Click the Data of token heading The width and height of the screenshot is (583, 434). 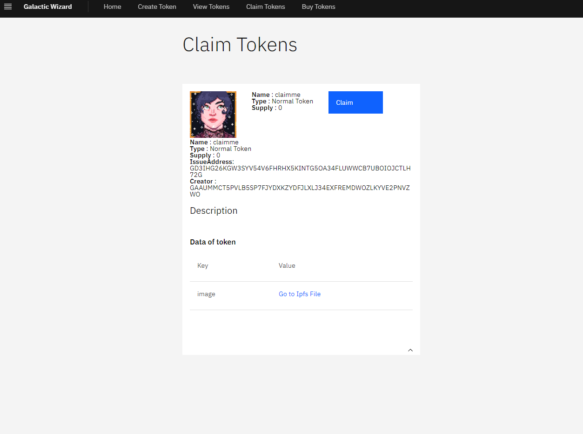[x=213, y=242]
